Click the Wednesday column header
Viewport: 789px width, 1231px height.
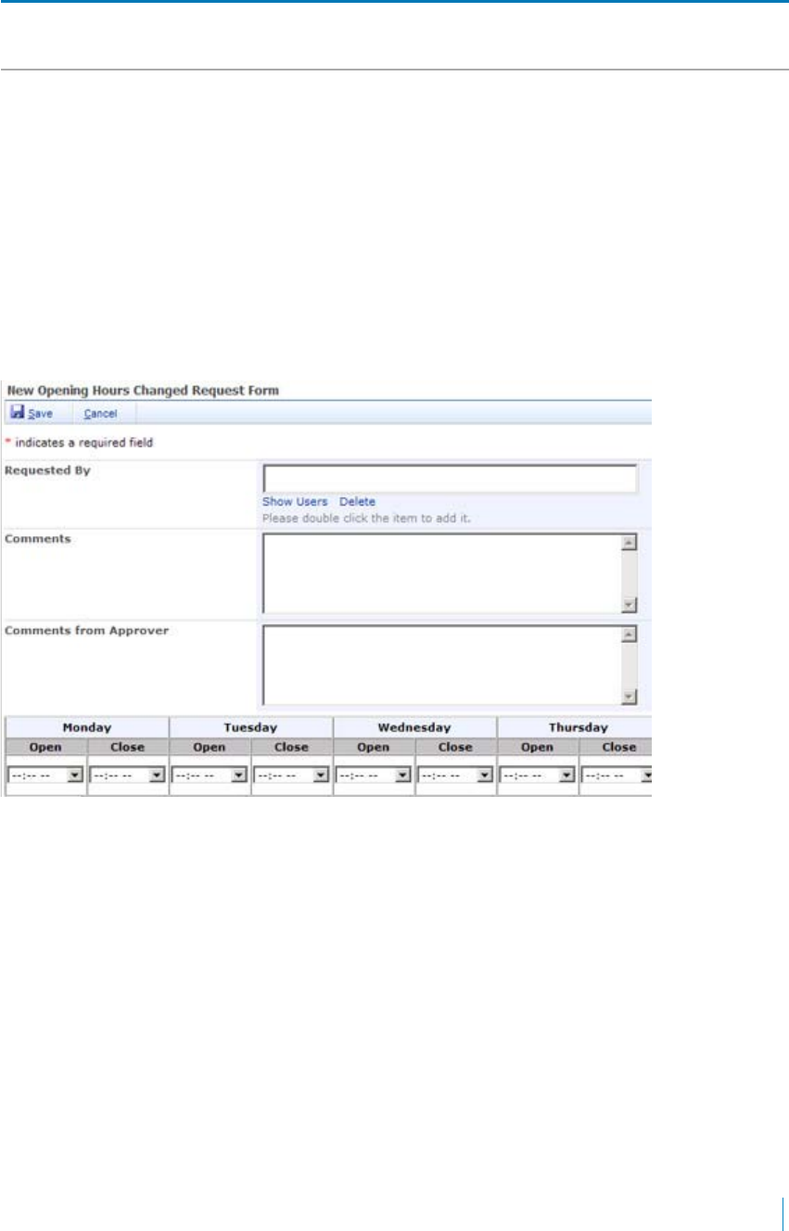point(414,727)
